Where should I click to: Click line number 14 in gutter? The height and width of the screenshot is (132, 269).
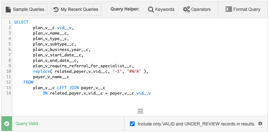coord(9,93)
